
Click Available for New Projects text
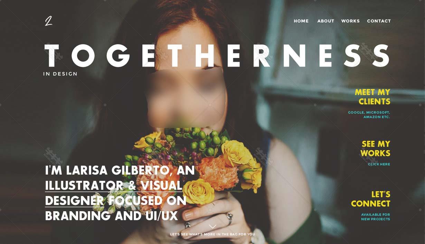click(x=376, y=217)
